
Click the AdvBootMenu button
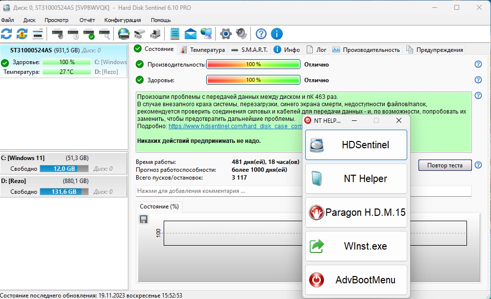point(356,280)
